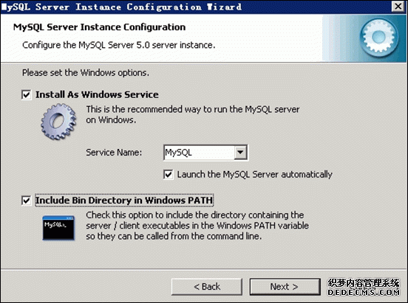The image size is (408, 303).
Task: Click the wizard title bar text
Action: [x=121, y=7]
